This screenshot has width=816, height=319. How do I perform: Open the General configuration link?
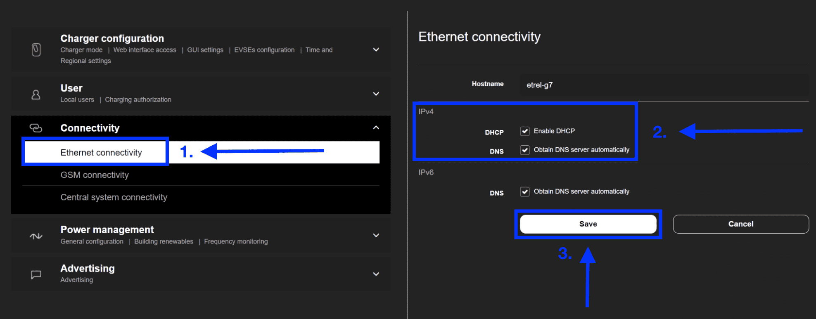92,241
